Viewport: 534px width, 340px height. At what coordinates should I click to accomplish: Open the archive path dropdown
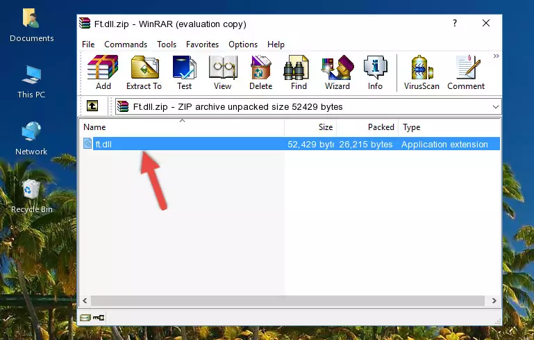point(496,107)
